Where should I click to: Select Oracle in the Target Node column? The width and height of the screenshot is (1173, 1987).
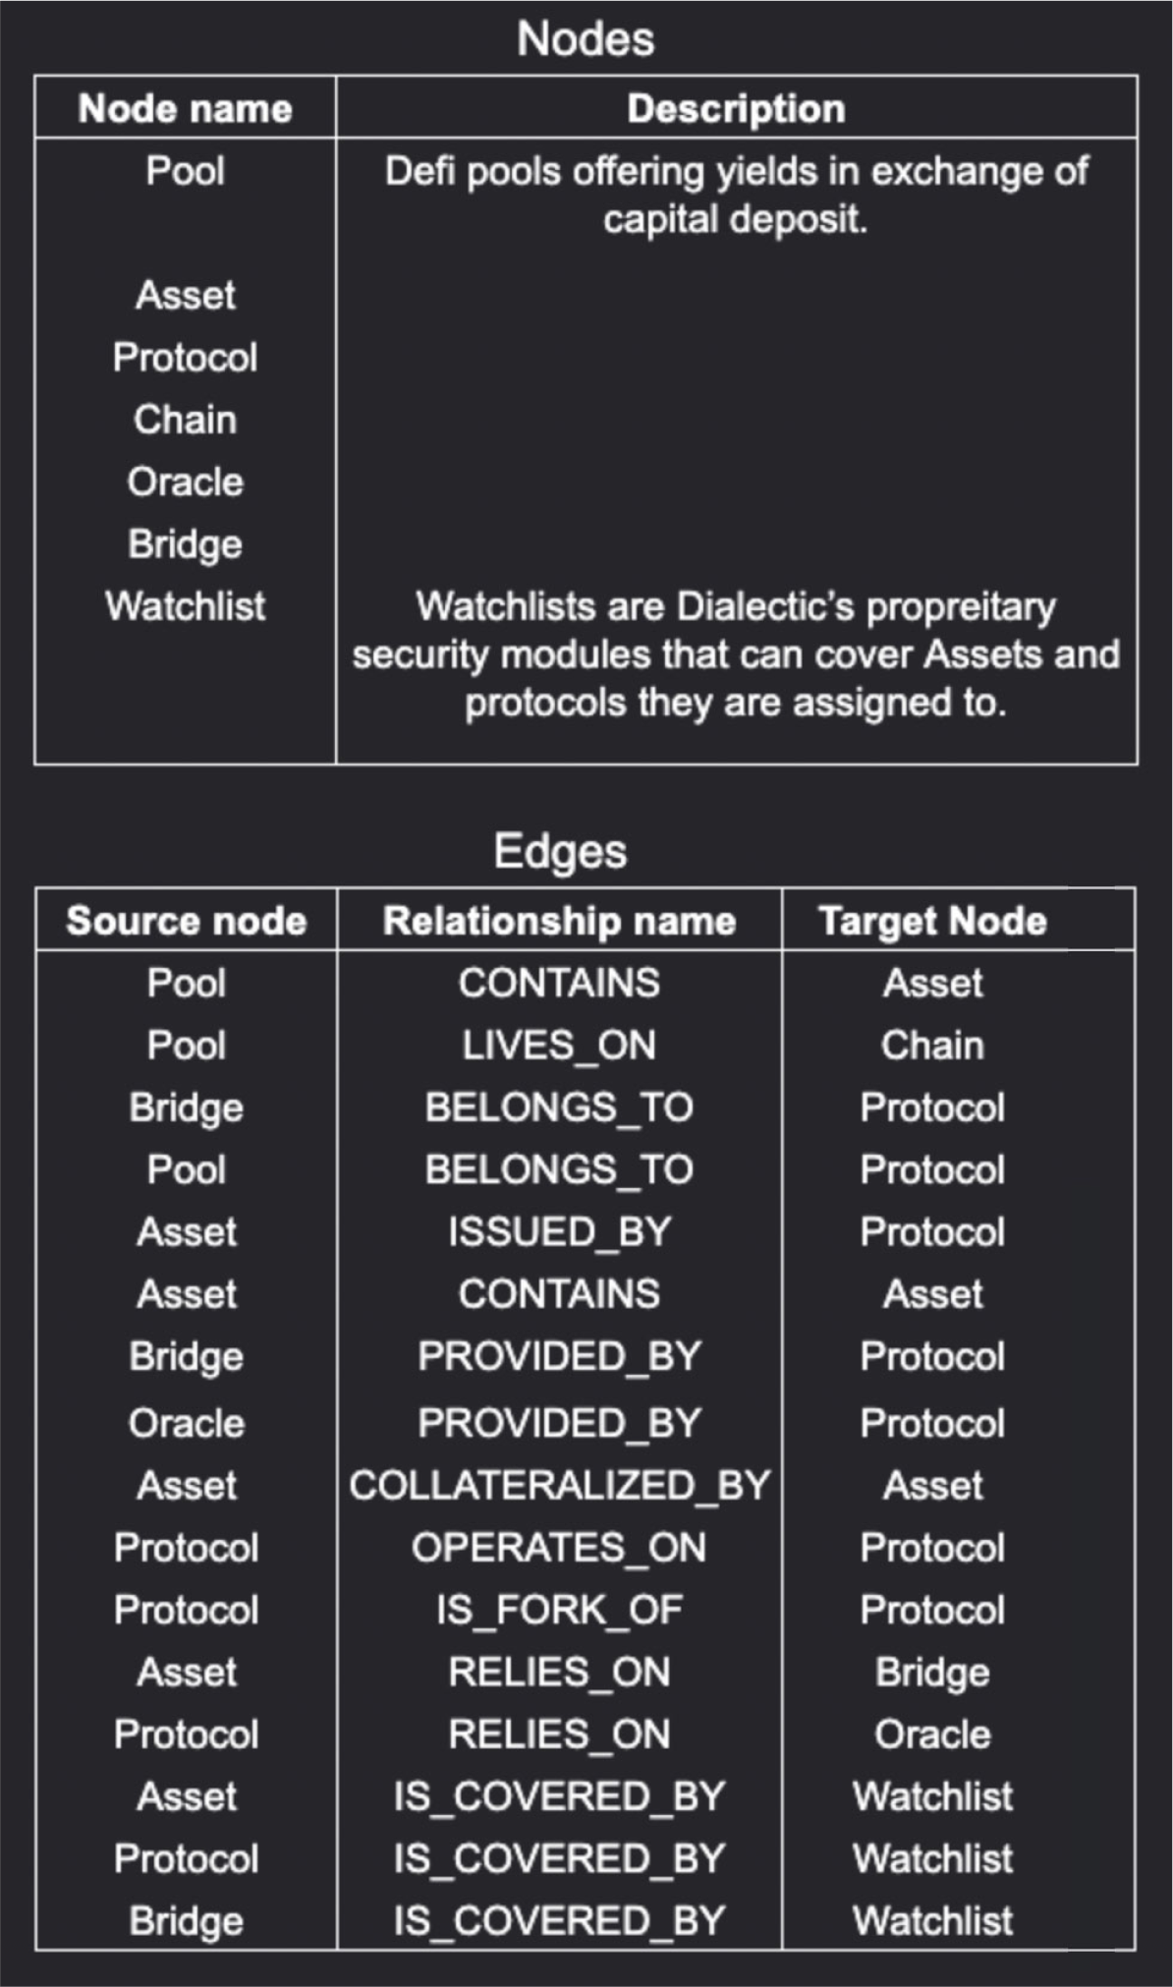point(932,1734)
